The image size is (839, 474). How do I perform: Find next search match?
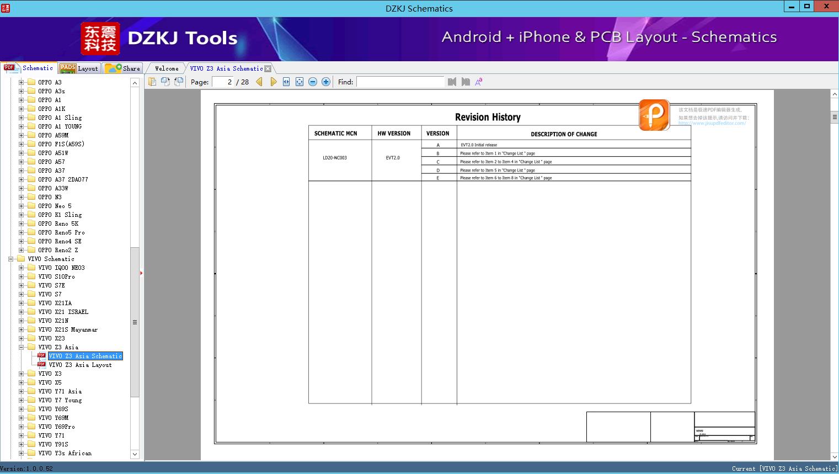click(466, 82)
